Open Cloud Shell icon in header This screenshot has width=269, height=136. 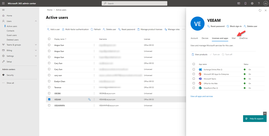239,3
